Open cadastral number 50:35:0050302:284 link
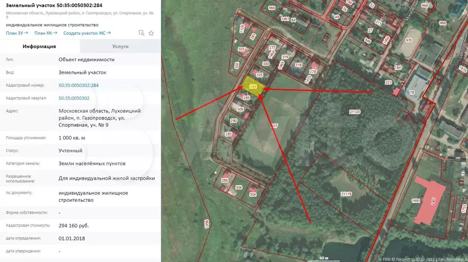 [79, 85]
